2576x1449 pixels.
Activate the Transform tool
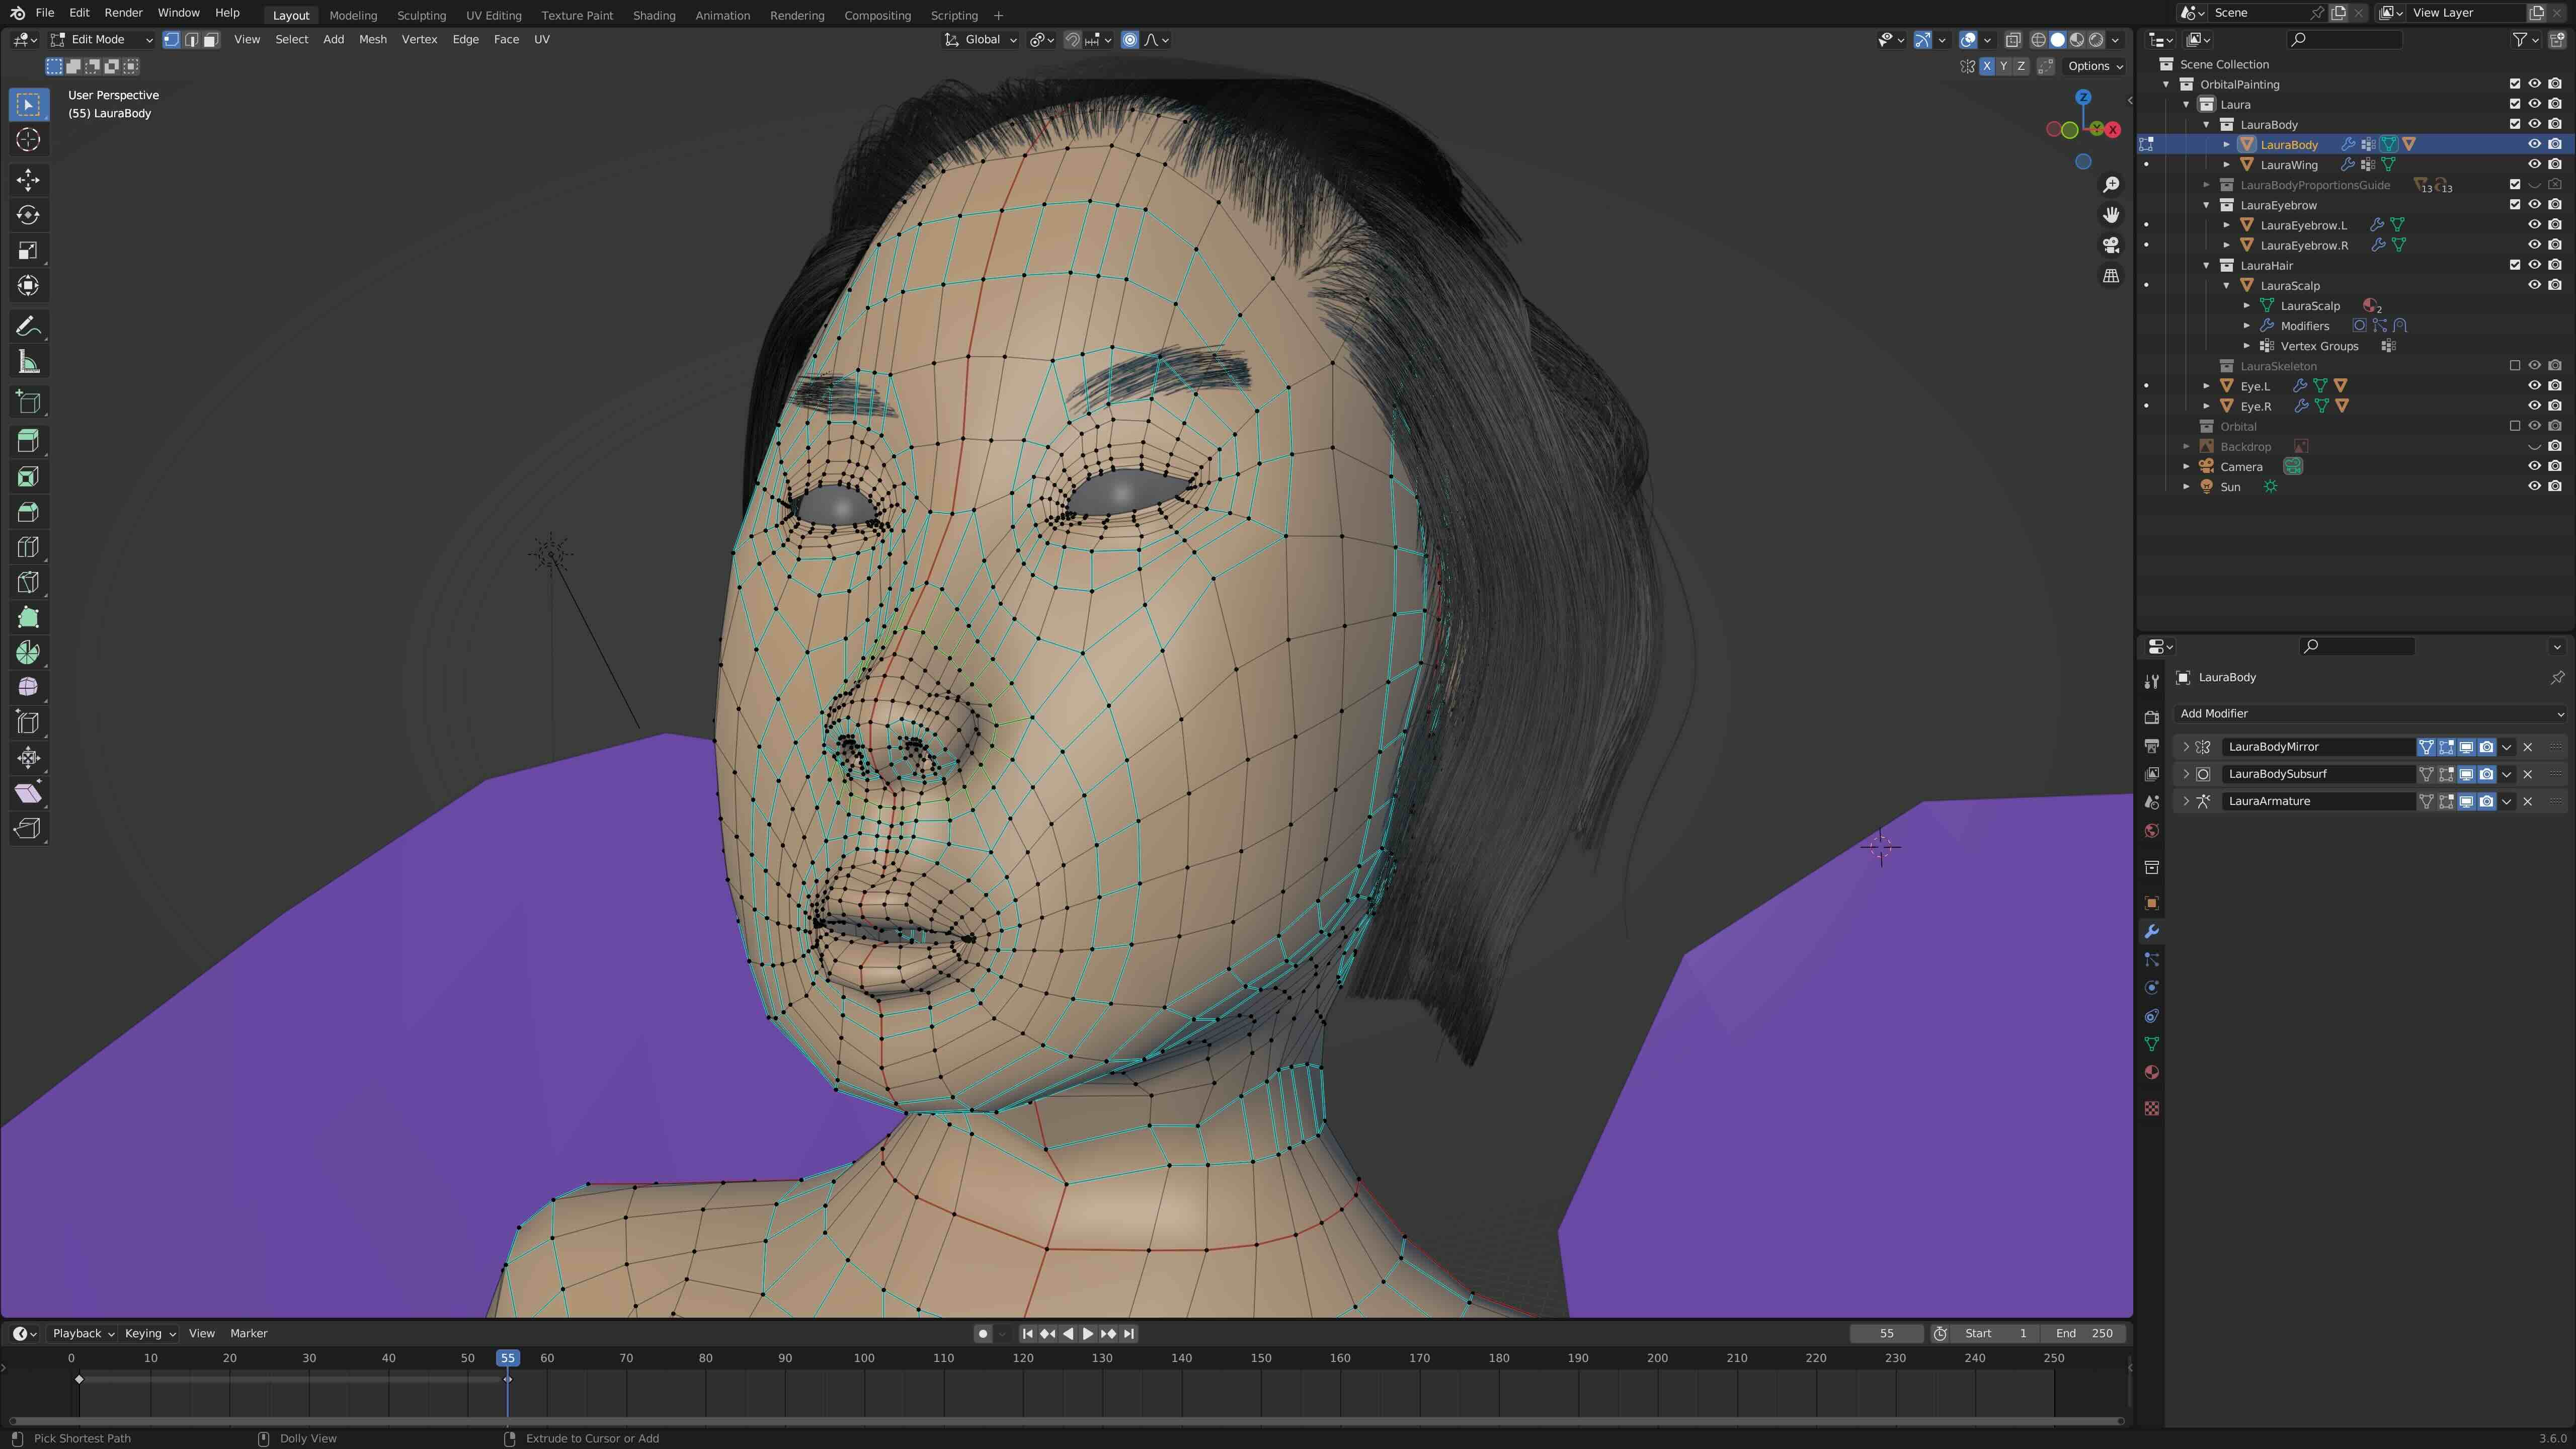(28, 286)
